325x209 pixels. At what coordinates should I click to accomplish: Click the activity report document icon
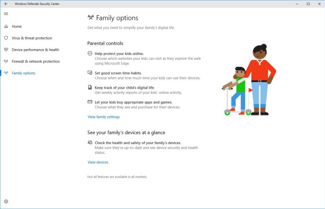(x=90, y=87)
